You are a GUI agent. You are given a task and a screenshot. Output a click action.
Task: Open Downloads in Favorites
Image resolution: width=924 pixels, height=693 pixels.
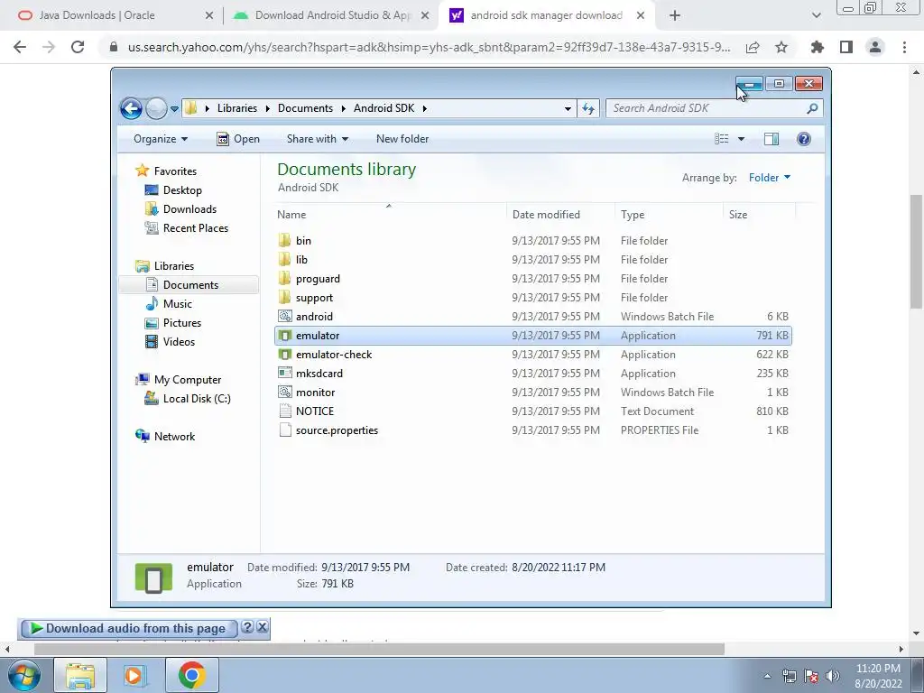pos(189,209)
